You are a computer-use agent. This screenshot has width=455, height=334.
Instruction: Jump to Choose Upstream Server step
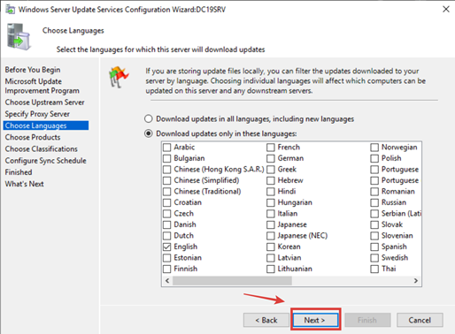point(44,102)
